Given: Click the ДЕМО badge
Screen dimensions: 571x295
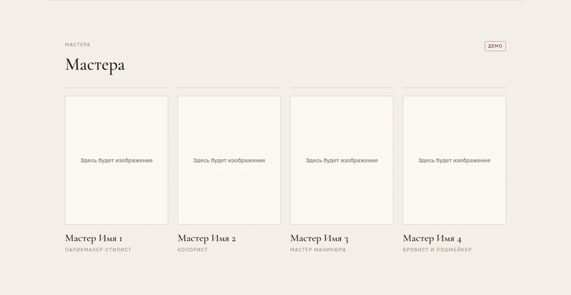Looking at the screenshot, I should [x=495, y=46].
